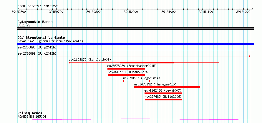Click nsv1075132 (Thareja2015) label
This screenshot has width=262, height=123.
[x=155, y=84]
